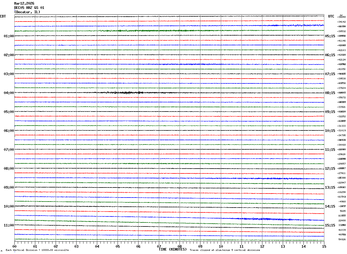Click the 14:15 UTC time label
The image size is (347, 254).
330,206
